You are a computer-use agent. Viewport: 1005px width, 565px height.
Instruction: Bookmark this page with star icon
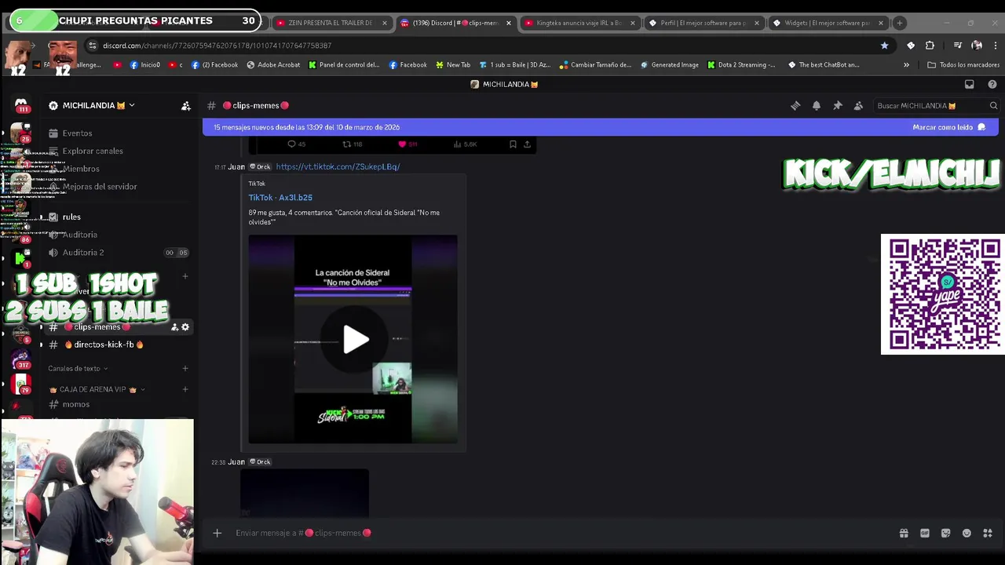click(x=884, y=46)
